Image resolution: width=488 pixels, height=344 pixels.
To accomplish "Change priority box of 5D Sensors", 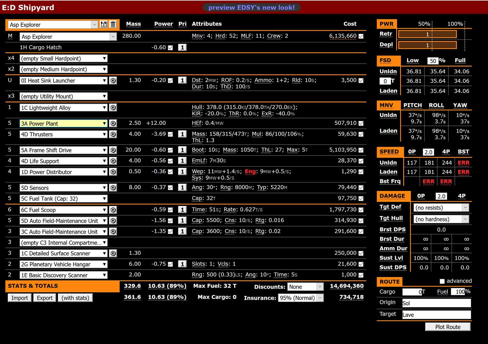I will coord(182,187).
